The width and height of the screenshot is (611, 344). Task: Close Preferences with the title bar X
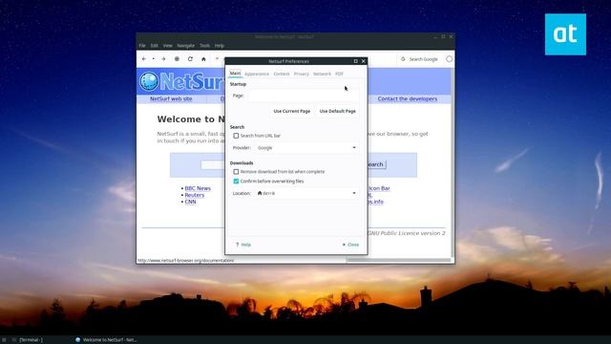point(363,61)
